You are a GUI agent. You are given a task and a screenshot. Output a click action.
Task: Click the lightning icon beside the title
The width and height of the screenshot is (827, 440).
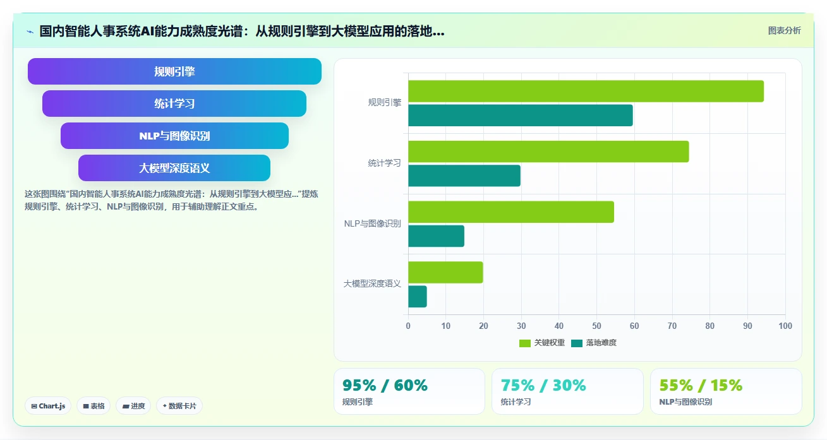tap(30, 32)
